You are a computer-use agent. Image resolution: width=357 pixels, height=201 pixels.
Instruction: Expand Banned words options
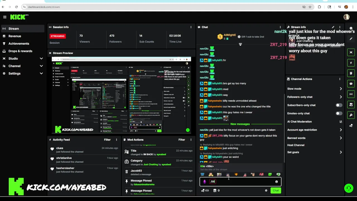tap(341, 138)
